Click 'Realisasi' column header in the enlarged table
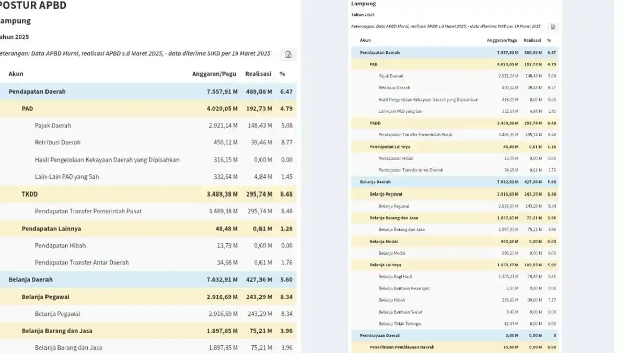Screen dimensions: 627x353 [x=258, y=74]
